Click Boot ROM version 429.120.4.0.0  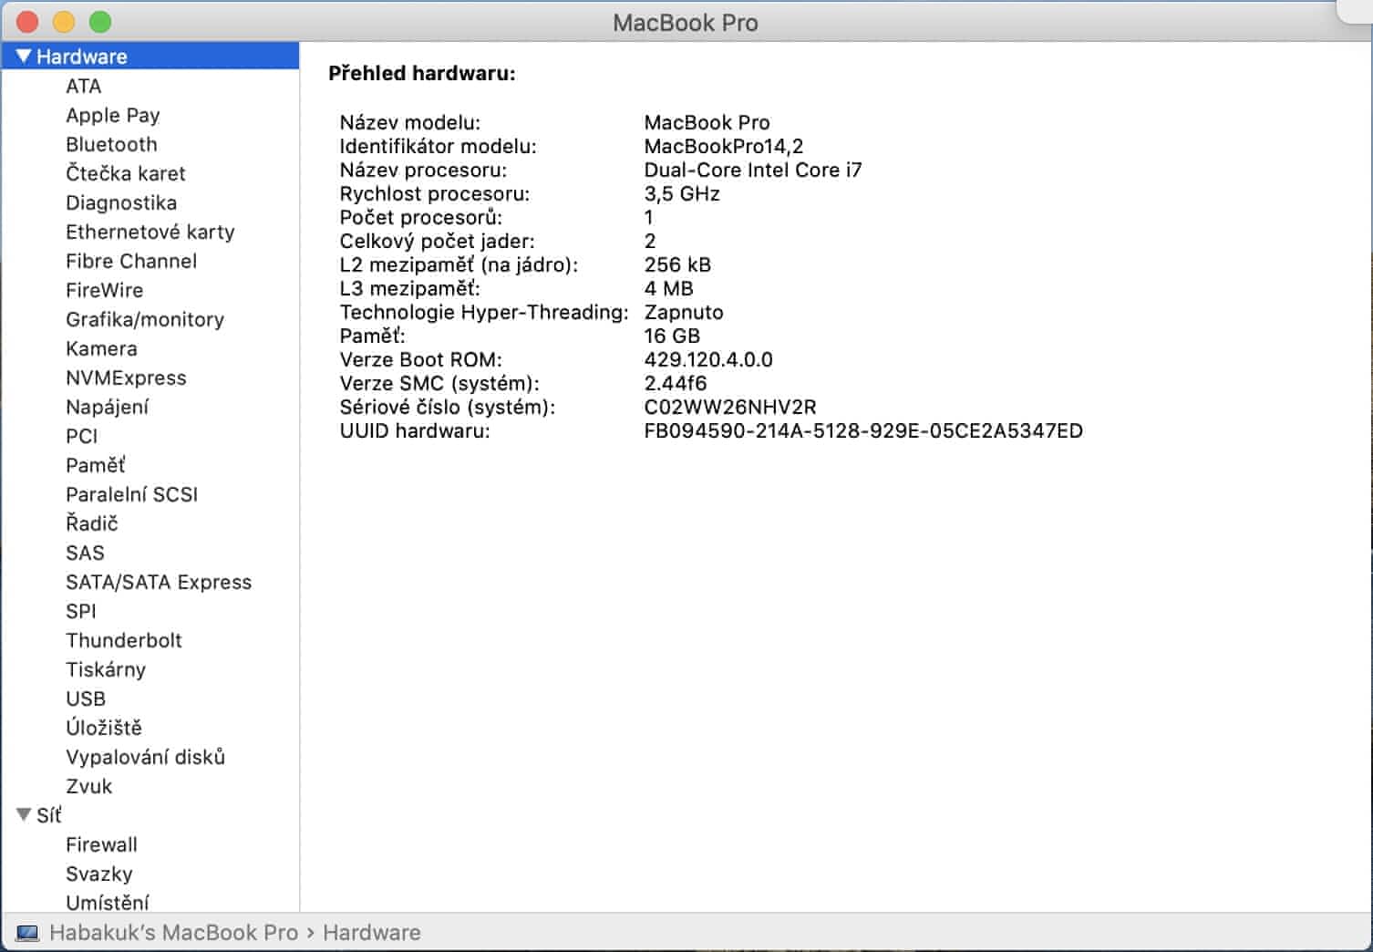tap(708, 359)
